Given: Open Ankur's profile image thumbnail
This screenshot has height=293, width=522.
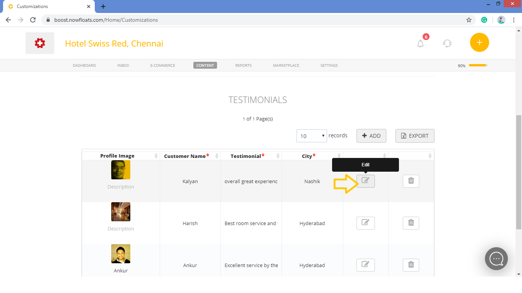Looking at the screenshot, I should pyautogui.click(x=121, y=254).
